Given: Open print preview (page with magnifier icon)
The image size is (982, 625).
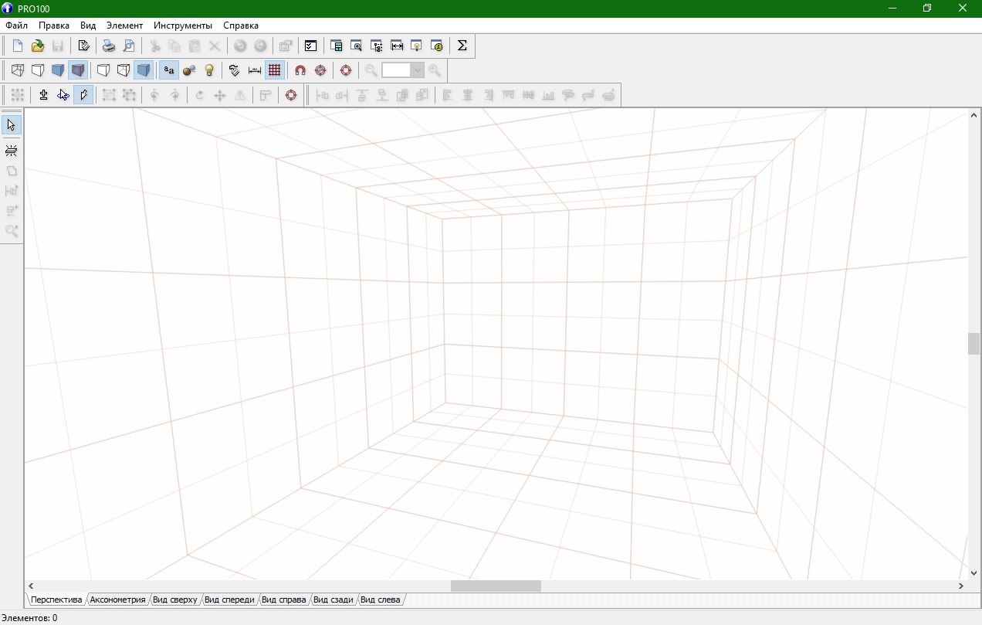Looking at the screenshot, I should coord(129,46).
